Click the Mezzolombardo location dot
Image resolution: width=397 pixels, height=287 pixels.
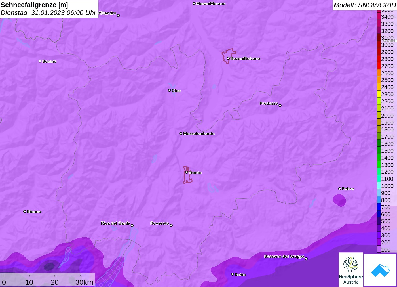(181, 133)
